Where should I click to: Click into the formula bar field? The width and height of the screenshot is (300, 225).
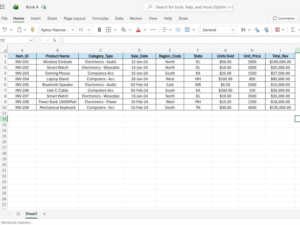[x=181, y=40]
